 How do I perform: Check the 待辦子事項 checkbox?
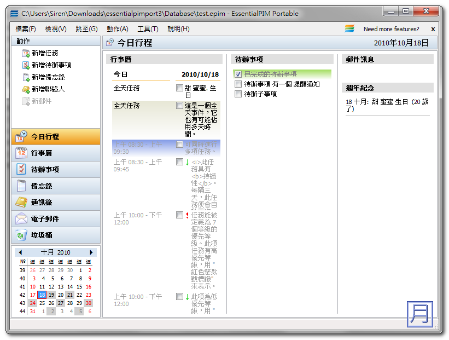click(x=238, y=94)
